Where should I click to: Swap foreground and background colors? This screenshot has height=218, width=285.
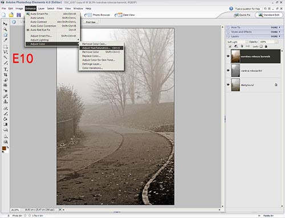tap(7, 147)
